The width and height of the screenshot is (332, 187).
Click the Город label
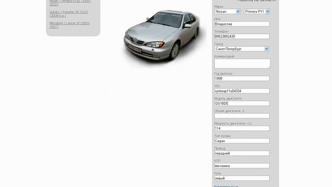pyautogui.click(x=218, y=44)
